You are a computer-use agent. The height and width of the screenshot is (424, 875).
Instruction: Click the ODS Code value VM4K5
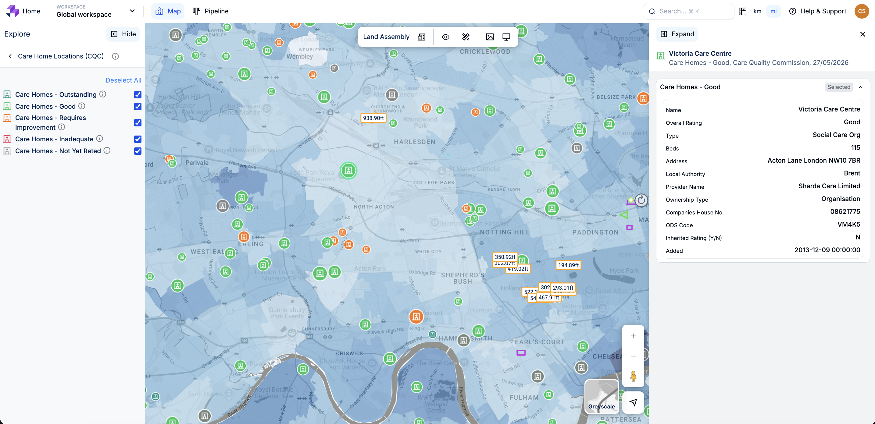pyautogui.click(x=848, y=224)
